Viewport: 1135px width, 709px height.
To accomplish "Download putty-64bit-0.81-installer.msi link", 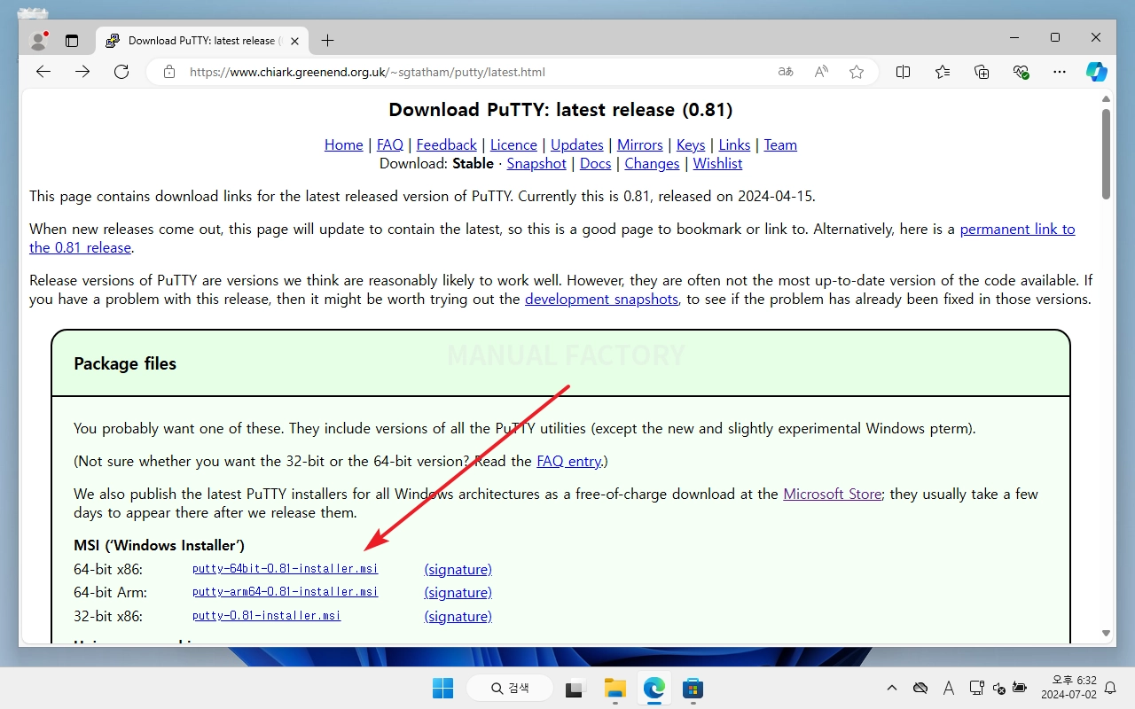I will [285, 569].
